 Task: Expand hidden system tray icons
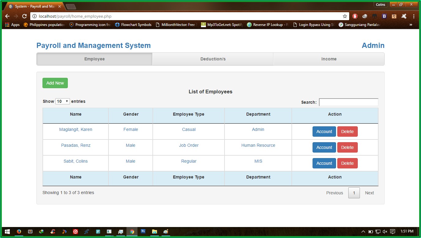[x=363, y=232]
